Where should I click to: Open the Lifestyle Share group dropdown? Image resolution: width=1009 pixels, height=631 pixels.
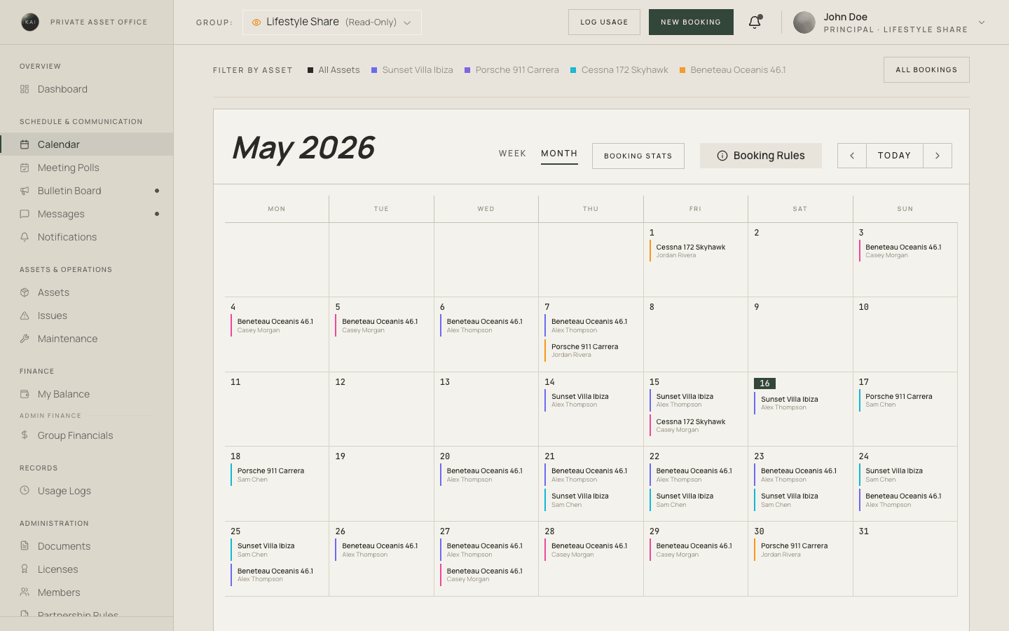[x=332, y=22]
